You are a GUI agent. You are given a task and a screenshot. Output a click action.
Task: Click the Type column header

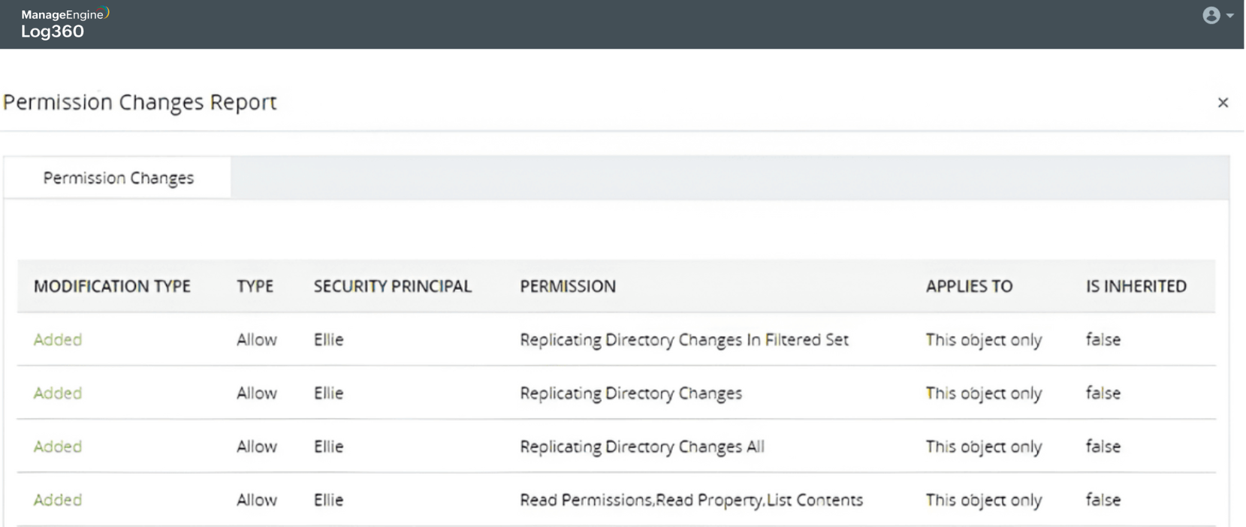click(x=255, y=286)
